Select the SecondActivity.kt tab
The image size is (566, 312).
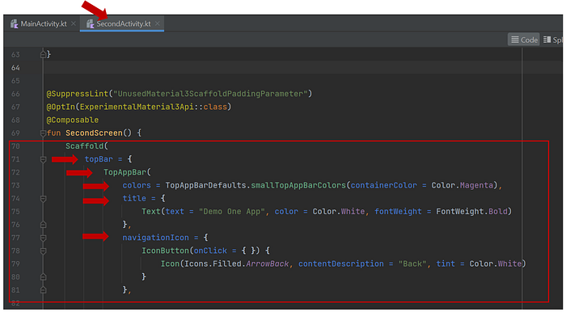pyautogui.click(x=124, y=23)
